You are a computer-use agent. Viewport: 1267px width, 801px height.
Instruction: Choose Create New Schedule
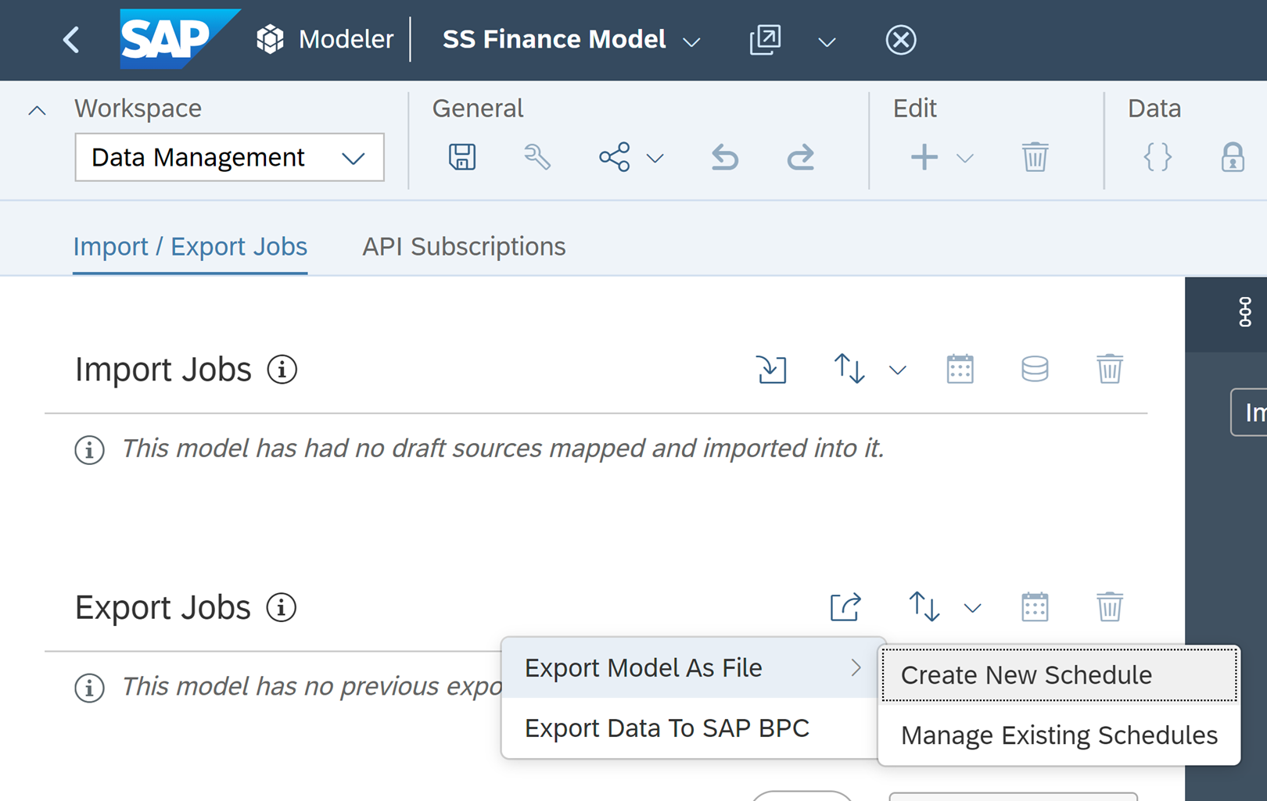1026,675
